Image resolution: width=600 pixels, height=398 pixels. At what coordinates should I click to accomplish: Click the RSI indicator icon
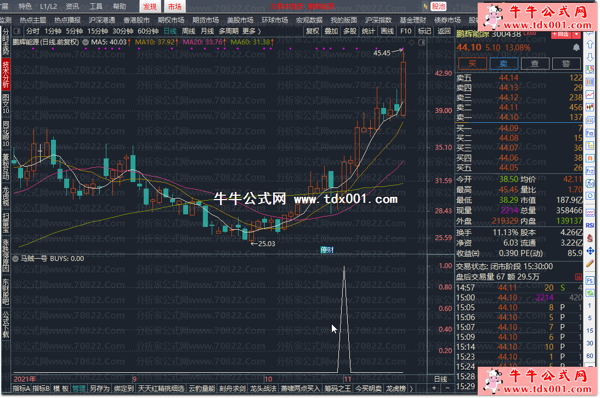(590, 225)
